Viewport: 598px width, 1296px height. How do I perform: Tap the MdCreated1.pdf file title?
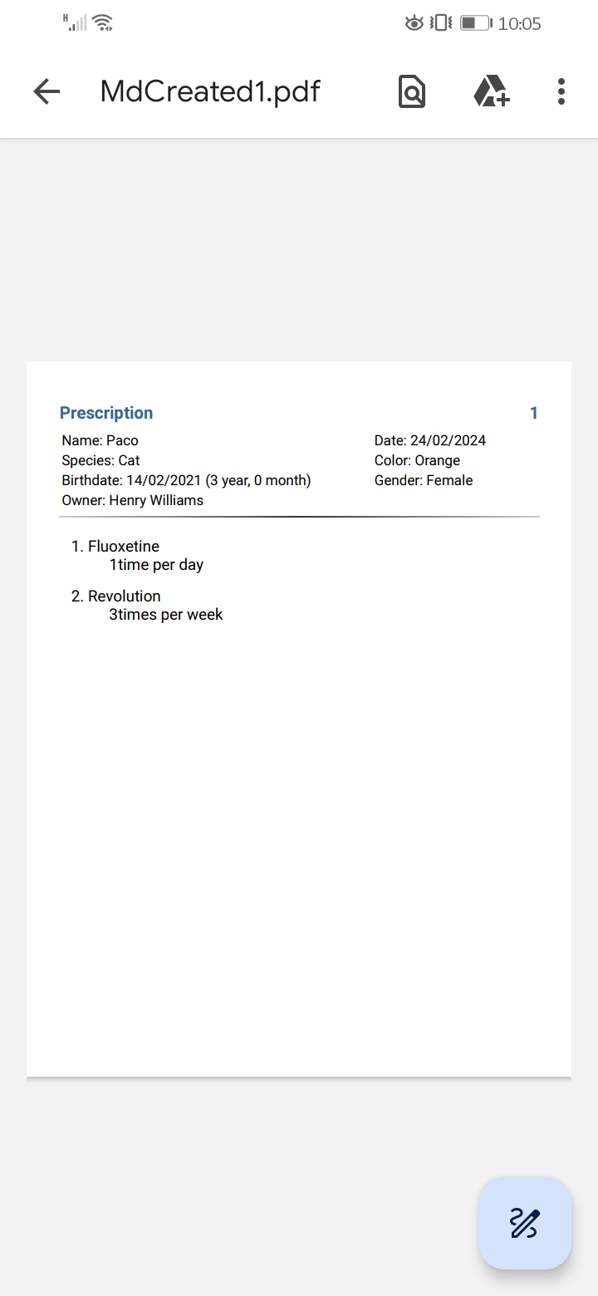pos(210,91)
